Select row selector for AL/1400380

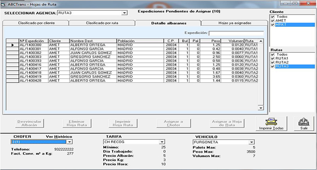[x=13, y=45]
